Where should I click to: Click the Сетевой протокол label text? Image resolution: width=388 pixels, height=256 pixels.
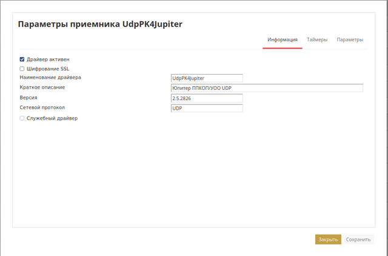(x=42, y=108)
